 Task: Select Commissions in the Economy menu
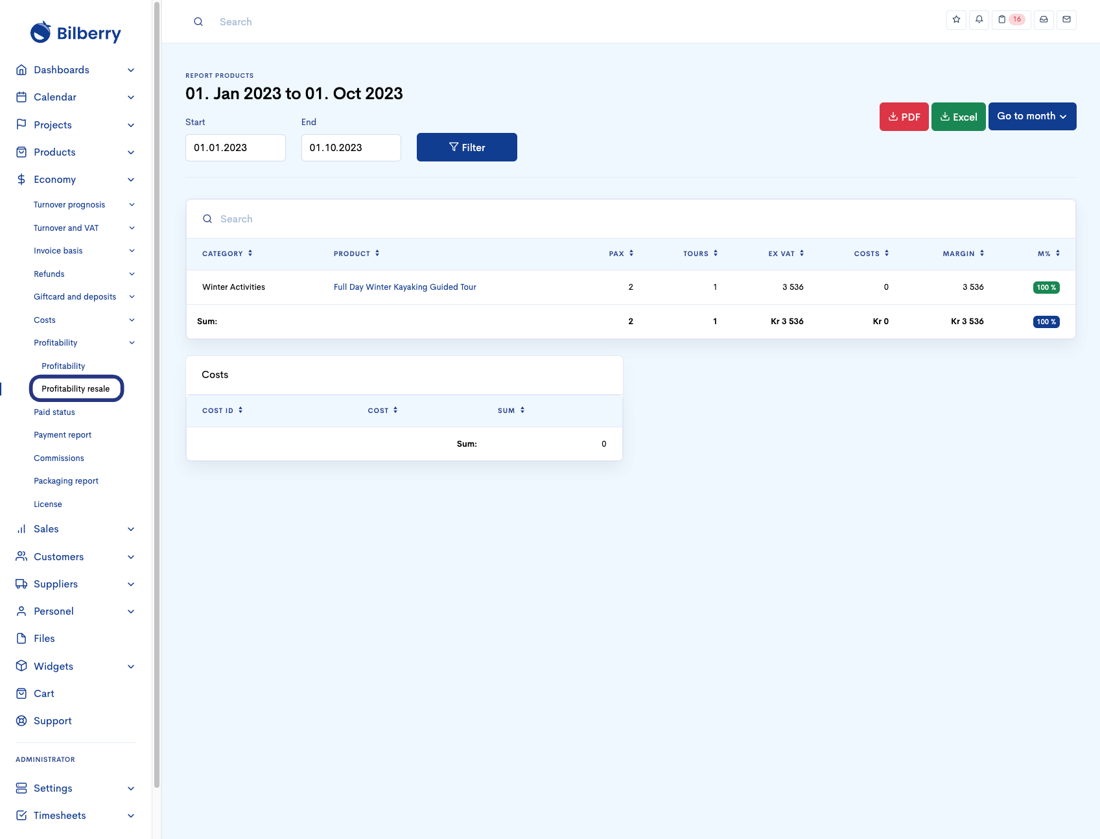coord(59,458)
